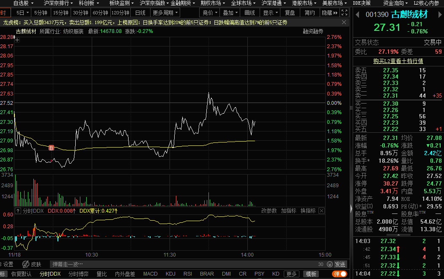Switch to 简约 simple view
This screenshot has width=444, height=279.
click(310, 13)
